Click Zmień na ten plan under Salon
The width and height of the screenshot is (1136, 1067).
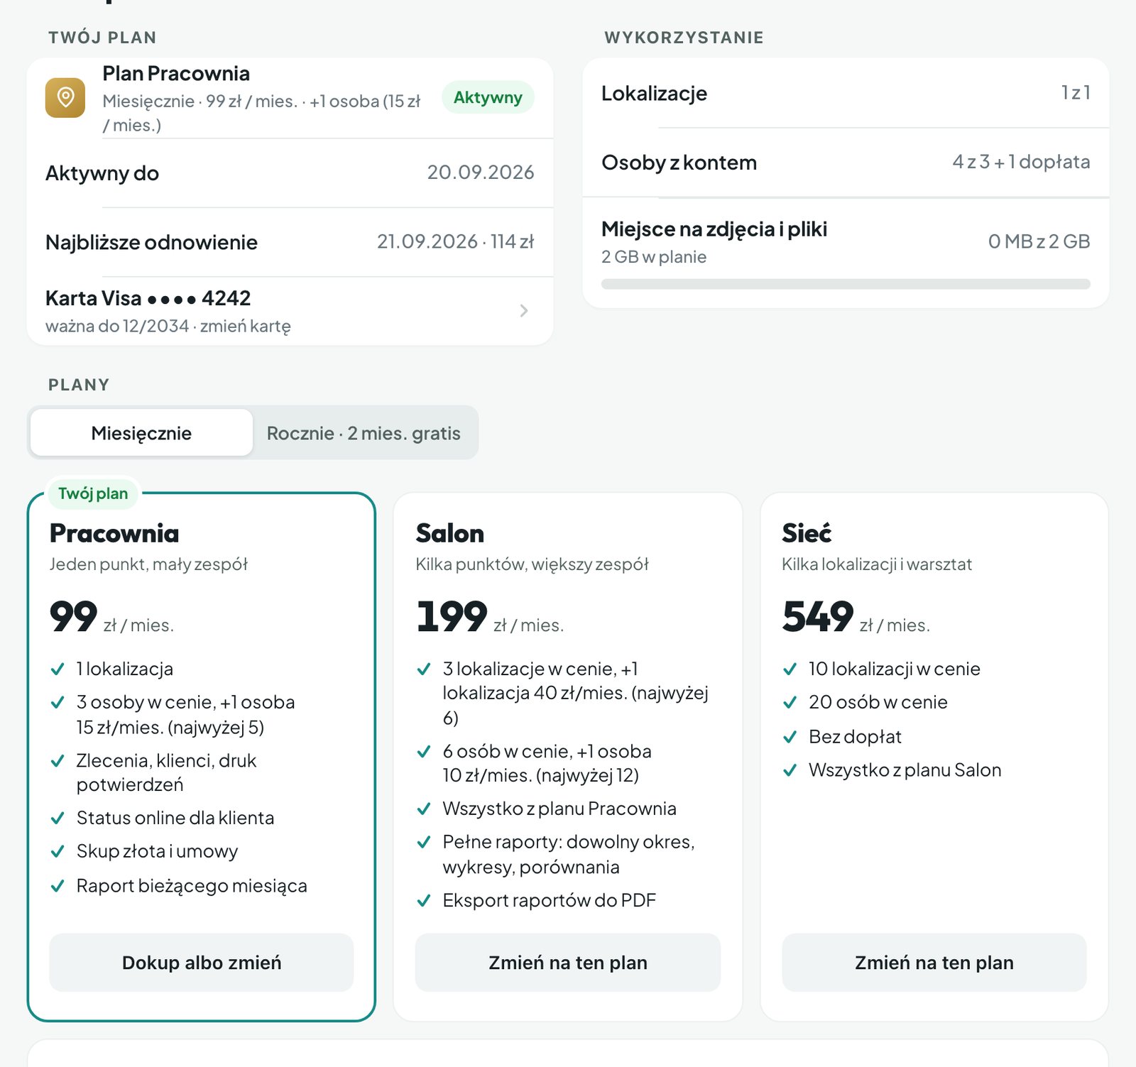pyautogui.click(x=568, y=963)
